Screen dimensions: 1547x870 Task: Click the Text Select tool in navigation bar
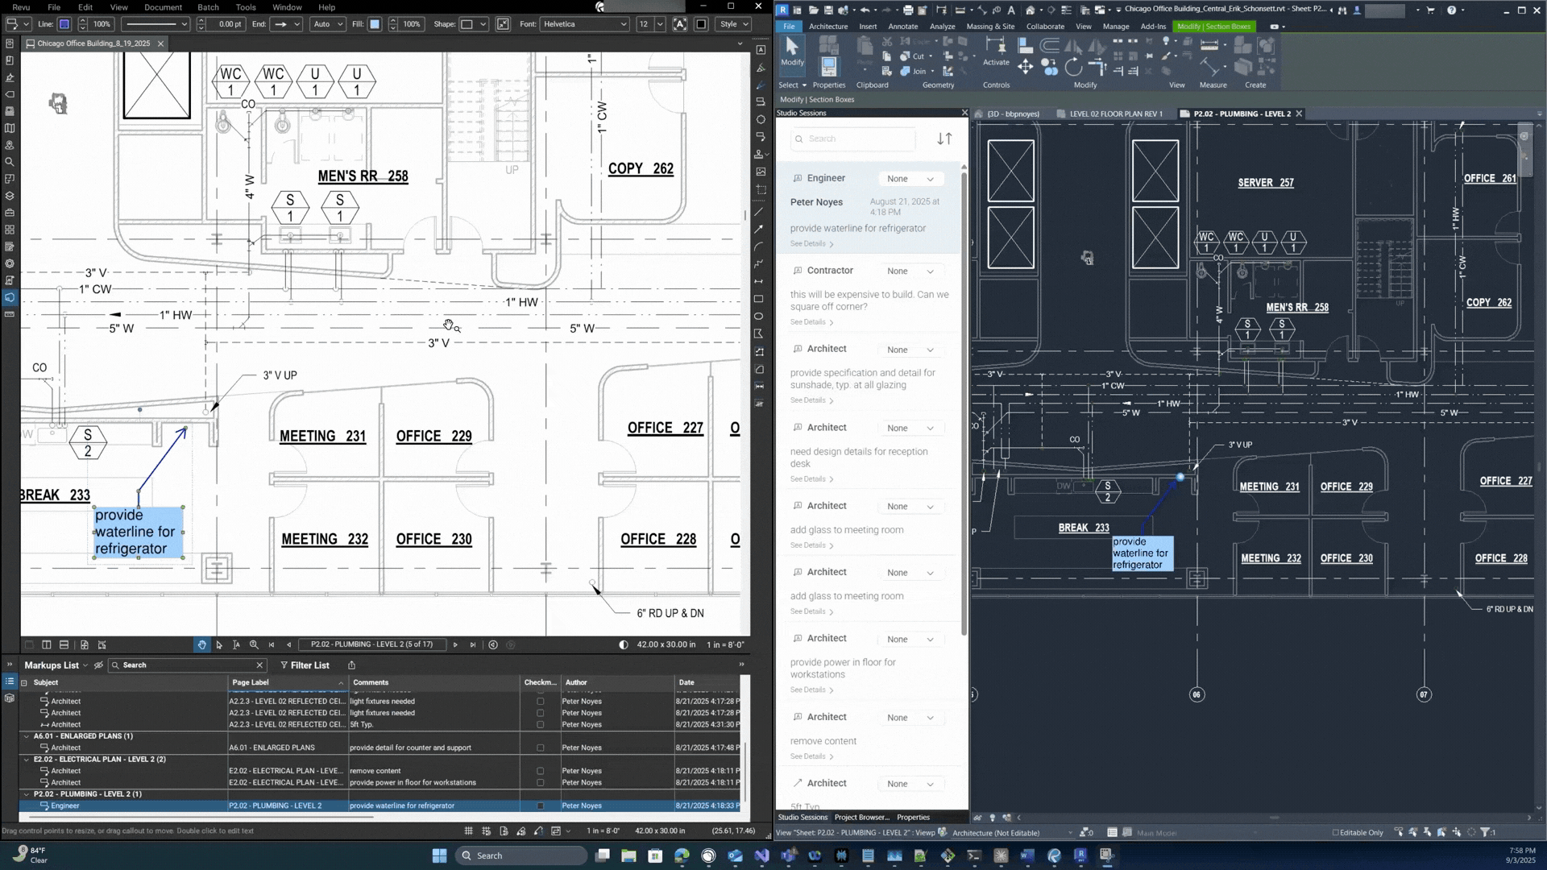(x=236, y=645)
